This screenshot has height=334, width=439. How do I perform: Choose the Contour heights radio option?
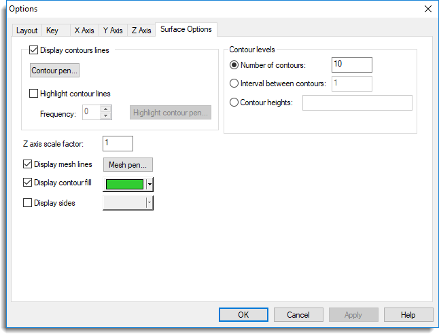click(235, 103)
